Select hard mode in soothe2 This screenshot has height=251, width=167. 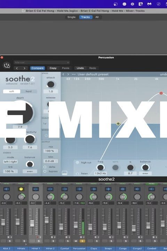coord(29,91)
